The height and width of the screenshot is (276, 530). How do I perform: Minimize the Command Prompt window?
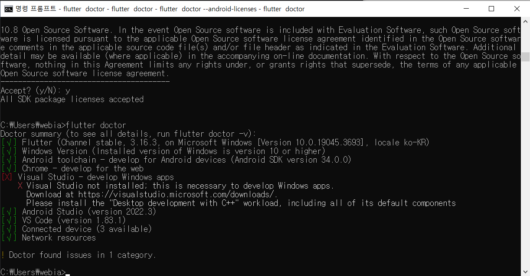point(466,9)
